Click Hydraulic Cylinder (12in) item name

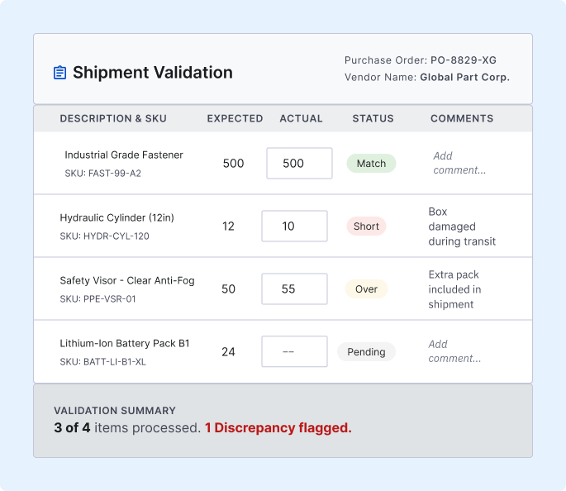(117, 217)
